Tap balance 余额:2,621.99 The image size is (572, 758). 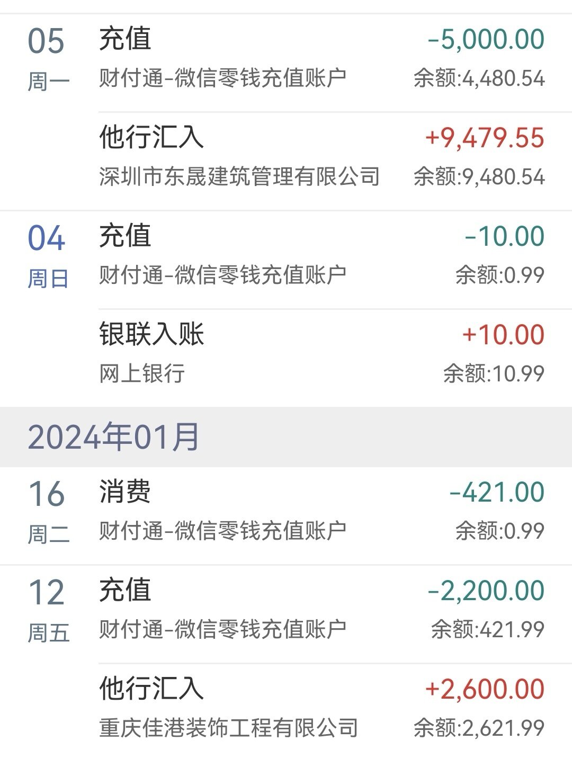(479, 728)
